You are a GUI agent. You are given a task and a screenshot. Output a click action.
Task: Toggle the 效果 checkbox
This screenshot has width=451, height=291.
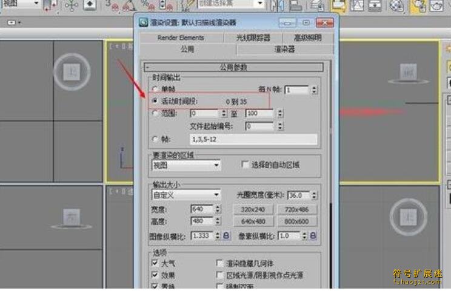tap(155, 275)
